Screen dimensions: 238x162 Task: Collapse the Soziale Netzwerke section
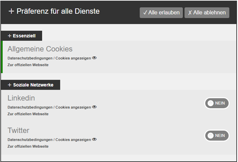click(x=31, y=85)
